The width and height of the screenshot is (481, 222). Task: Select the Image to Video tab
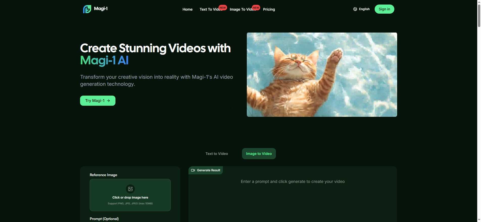[259, 154]
